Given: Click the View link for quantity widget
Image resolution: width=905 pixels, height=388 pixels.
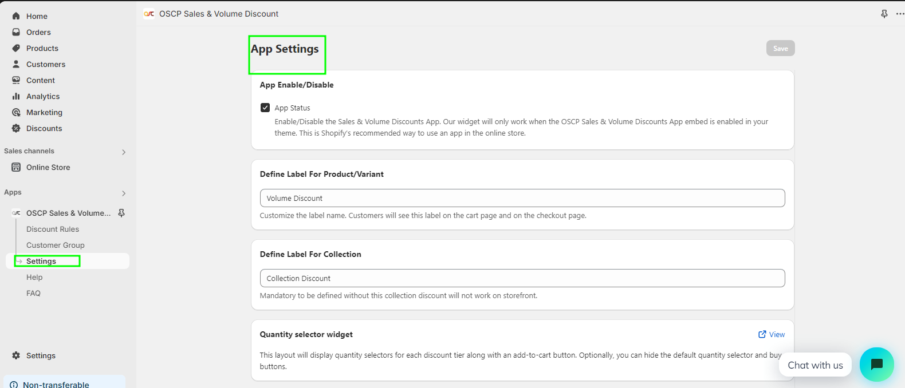Looking at the screenshot, I should coord(772,334).
